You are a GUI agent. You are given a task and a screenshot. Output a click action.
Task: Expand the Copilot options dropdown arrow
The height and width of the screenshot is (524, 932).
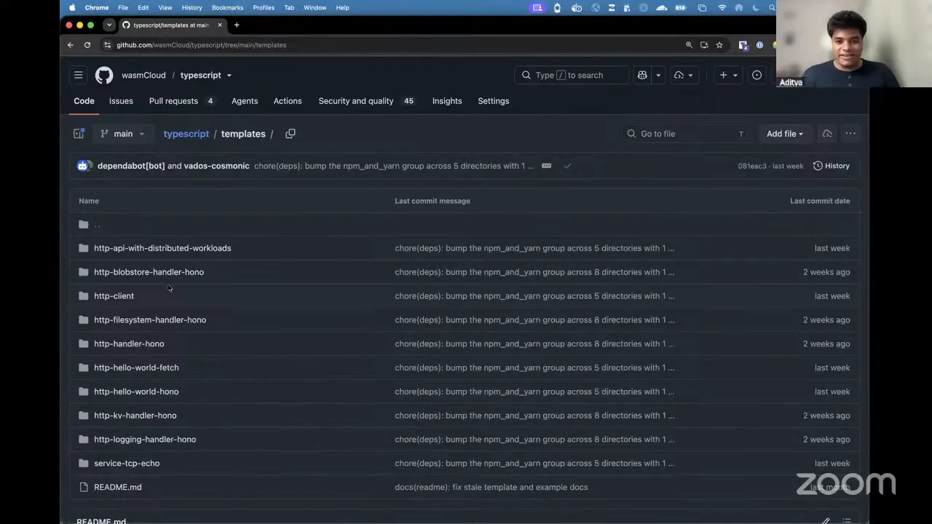coord(658,75)
